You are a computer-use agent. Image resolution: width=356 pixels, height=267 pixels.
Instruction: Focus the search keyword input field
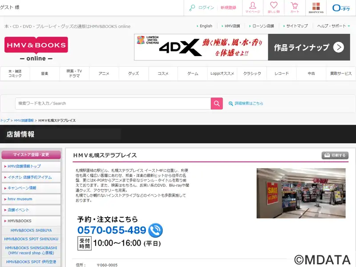click(x=113, y=104)
